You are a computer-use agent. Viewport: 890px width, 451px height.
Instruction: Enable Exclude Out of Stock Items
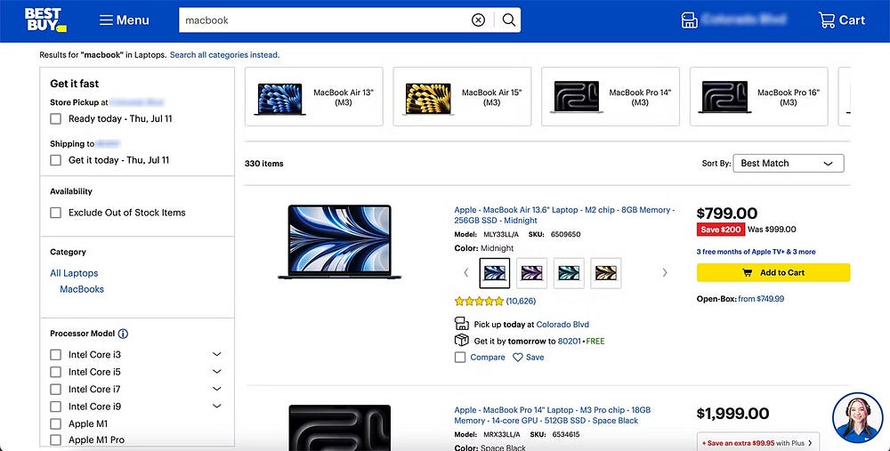[x=55, y=213]
